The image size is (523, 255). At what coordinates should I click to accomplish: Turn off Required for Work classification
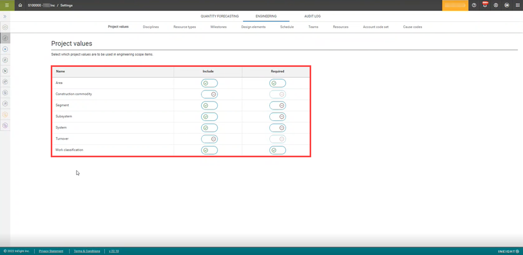pos(278,150)
